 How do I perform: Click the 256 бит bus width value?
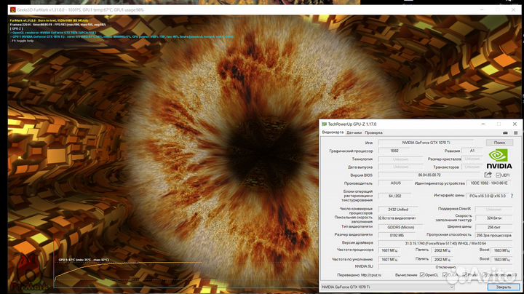[x=494, y=227]
